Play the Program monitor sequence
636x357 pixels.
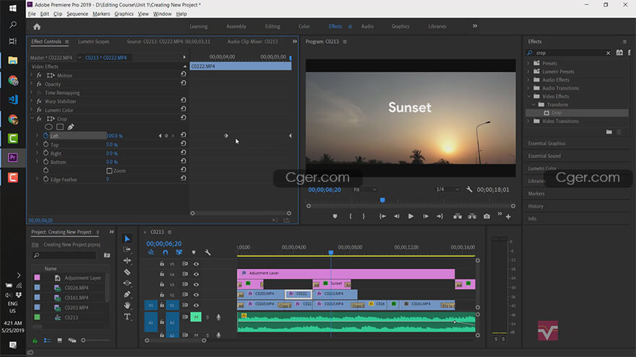411,216
